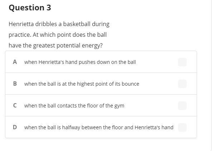Click the word "pushes" in option A
Screen dimensions: 217x151
pyautogui.click(x=93, y=62)
